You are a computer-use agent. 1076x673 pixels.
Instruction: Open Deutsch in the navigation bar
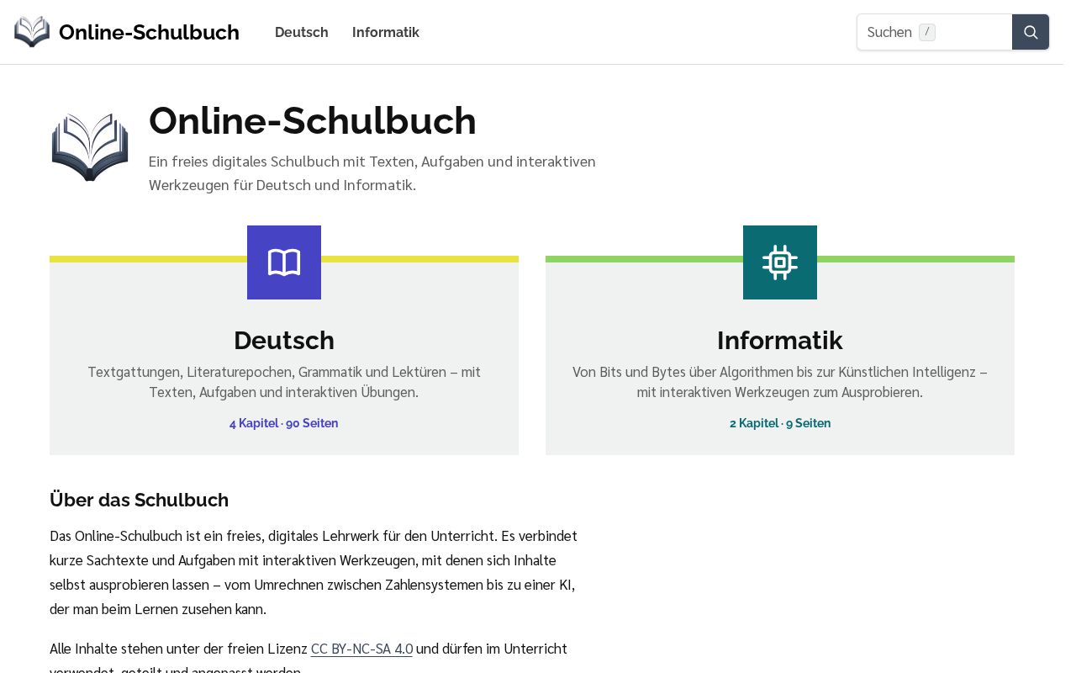coord(302,32)
